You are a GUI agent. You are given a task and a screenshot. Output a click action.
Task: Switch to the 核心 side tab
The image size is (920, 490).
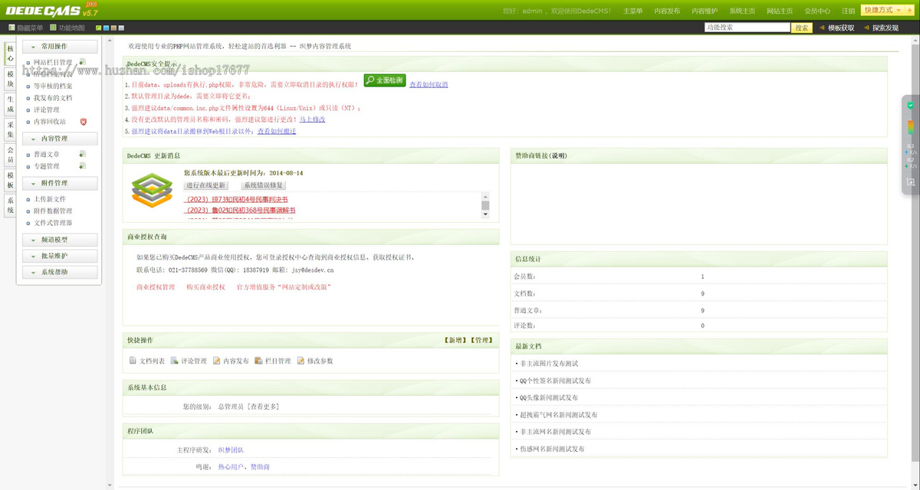pos(10,53)
